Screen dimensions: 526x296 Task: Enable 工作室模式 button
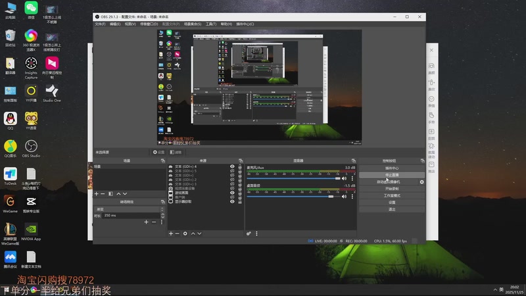(x=392, y=195)
